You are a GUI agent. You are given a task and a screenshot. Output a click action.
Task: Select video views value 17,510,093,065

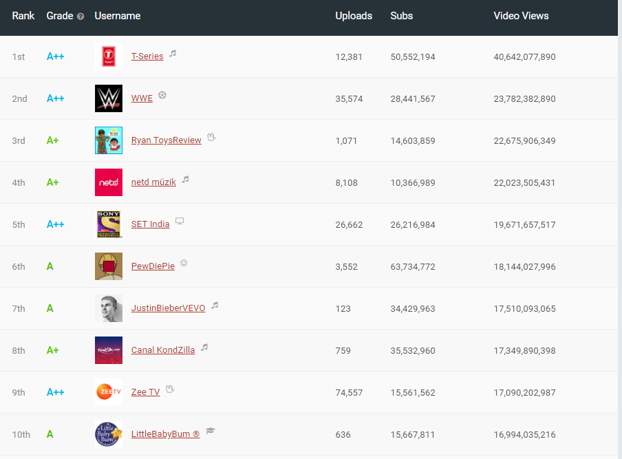[525, 309]
